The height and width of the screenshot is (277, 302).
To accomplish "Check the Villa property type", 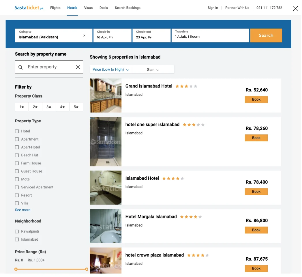I will point(17,203).
